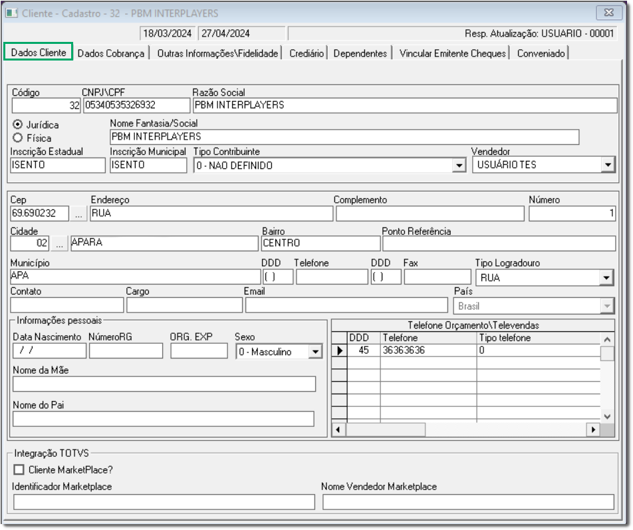
Task: Click the Bairro field
Action: 321,243
